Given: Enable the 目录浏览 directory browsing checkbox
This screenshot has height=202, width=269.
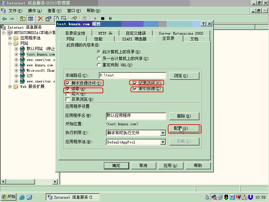Looking at the screenshot, I should click(x=68, y=99).
